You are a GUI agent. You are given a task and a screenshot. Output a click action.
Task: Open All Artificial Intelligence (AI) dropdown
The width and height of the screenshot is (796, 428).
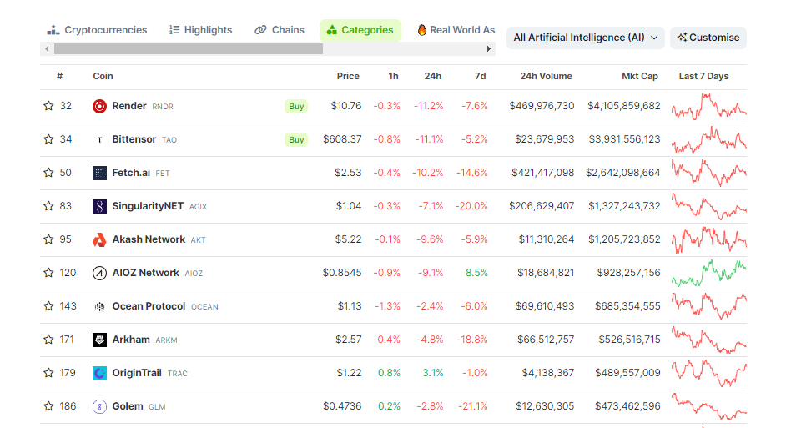click(586, 38)
